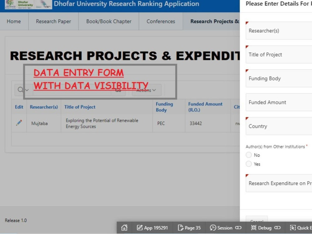Viewport: 312px width, 234px height.
Task: Click Dhofar University logo in header
Action: point(28,4)
